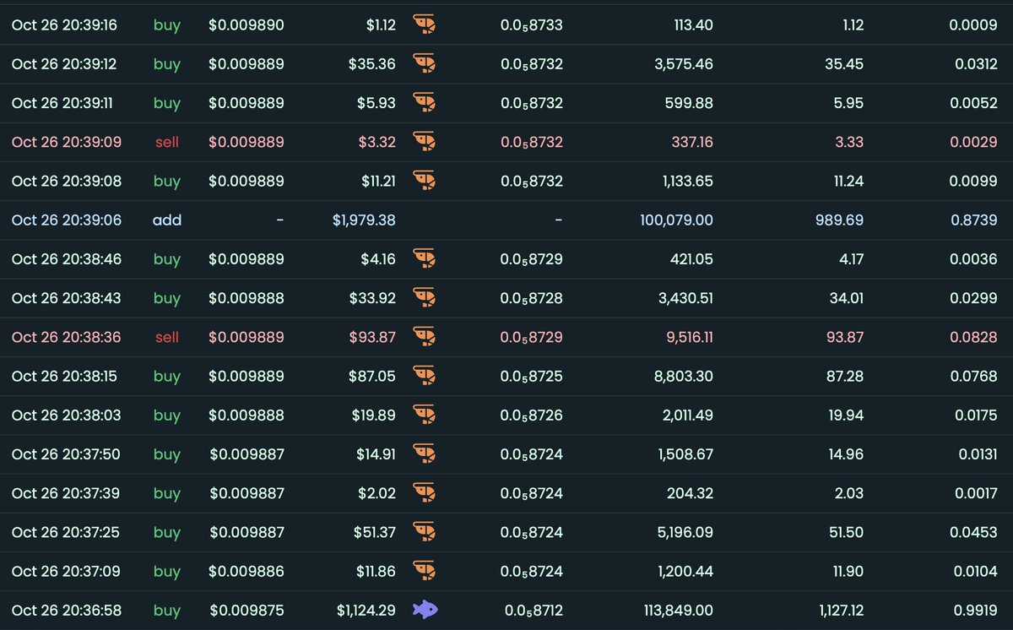Click shrimp icon in 20:39:16 buy row
Screen dimensions: 1013x630
(425, 25)
